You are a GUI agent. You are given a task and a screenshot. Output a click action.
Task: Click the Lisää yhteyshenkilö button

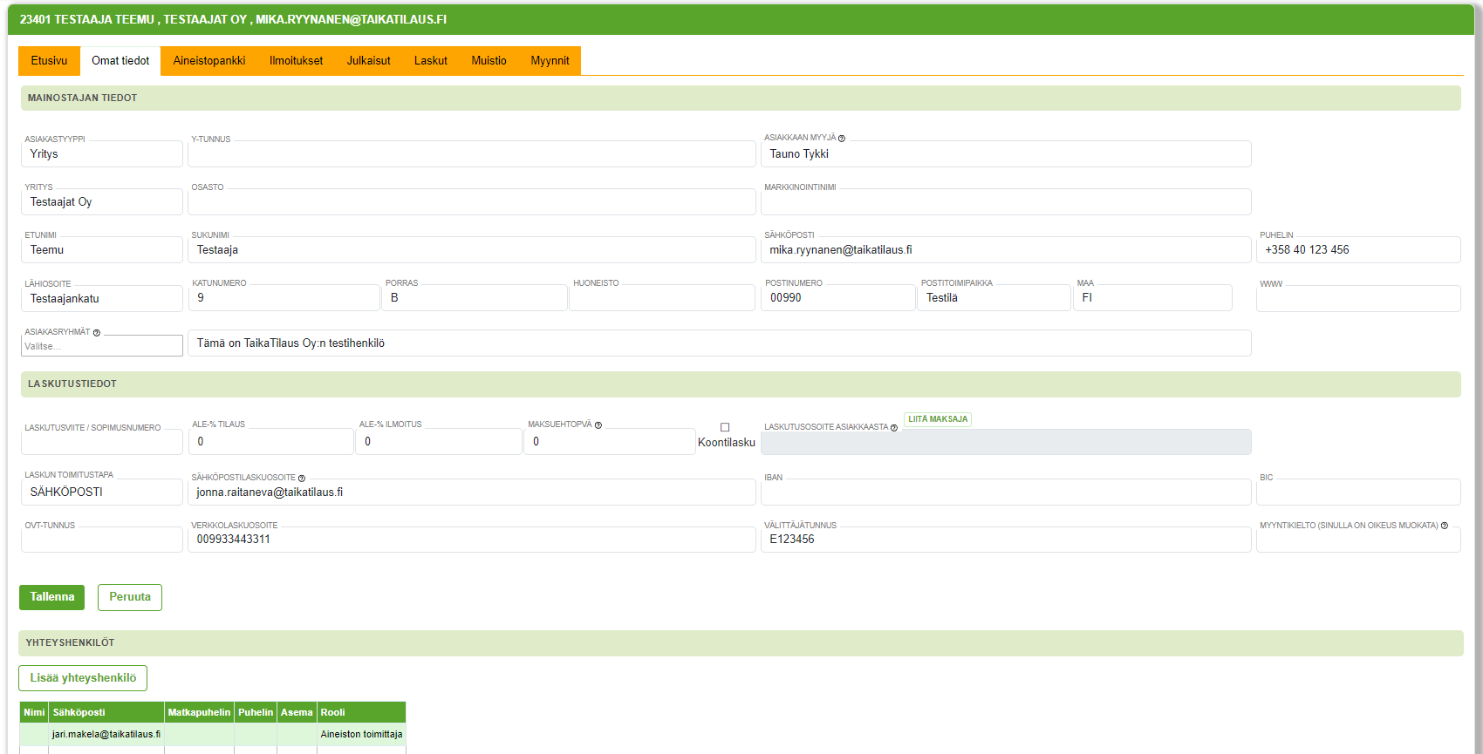pyautogui.click(x=83, y=678)
